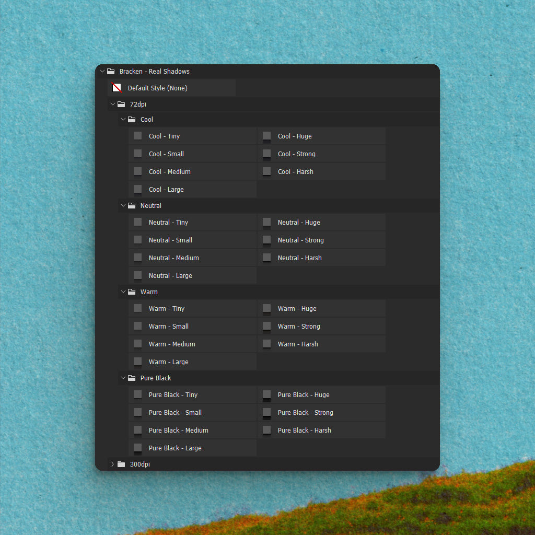The image size is (535, 535).
Task: Click the 72dpi folder icon
Action: [121, 104]
